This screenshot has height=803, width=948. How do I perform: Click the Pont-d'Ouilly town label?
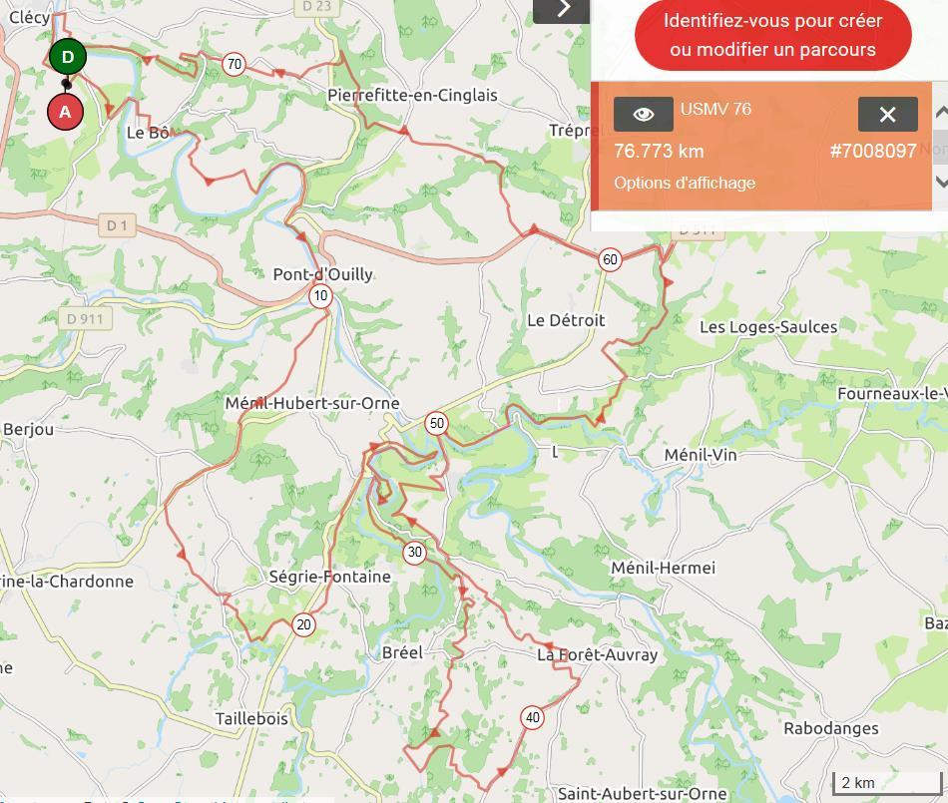point(323,274)
